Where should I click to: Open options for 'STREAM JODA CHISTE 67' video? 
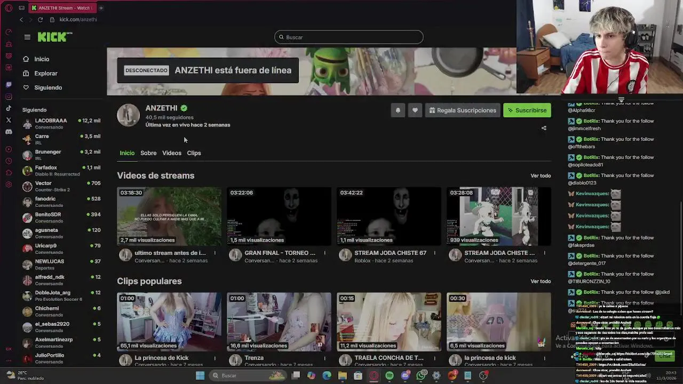click(435, 253)
